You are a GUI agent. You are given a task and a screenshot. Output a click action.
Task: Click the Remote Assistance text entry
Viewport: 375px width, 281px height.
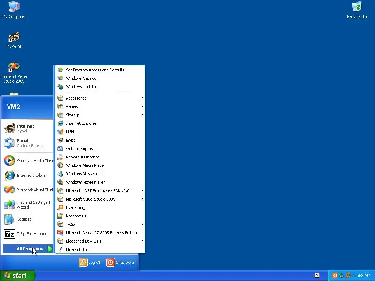point(82,157)
